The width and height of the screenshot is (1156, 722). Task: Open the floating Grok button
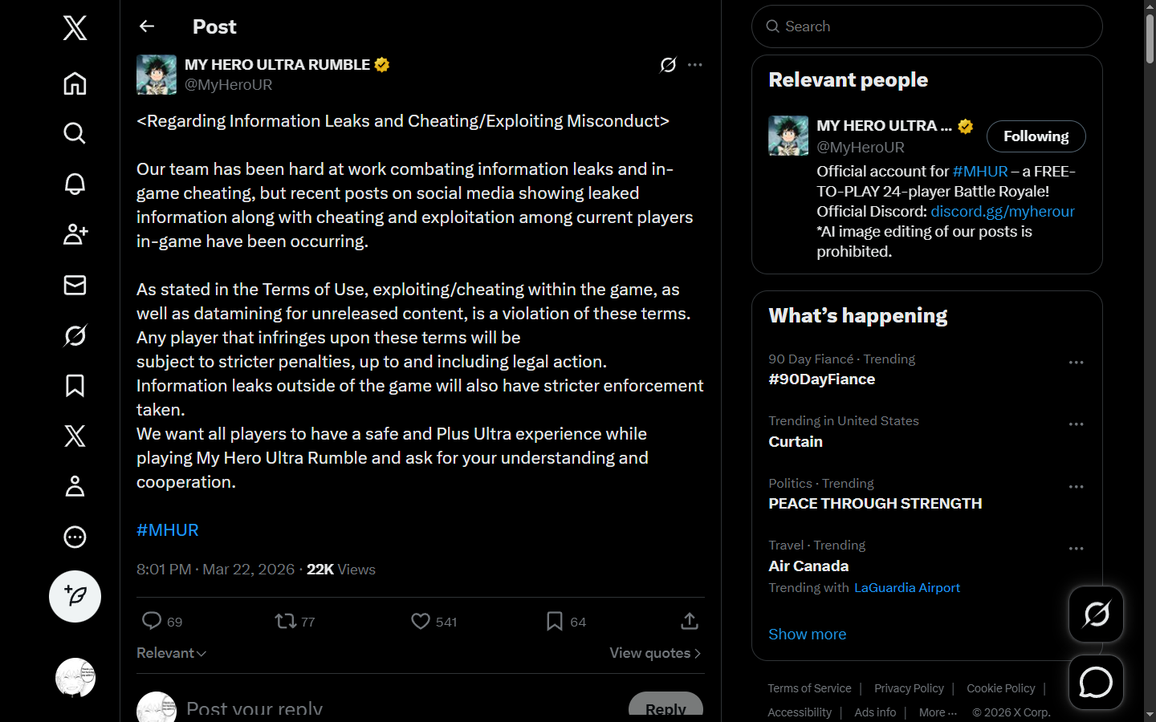pyautogui.click(x=1096, y=615)
